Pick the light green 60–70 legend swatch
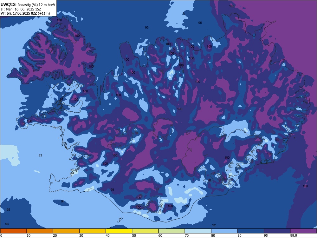This screenshot has height=238, width=317. pos(171,231)
